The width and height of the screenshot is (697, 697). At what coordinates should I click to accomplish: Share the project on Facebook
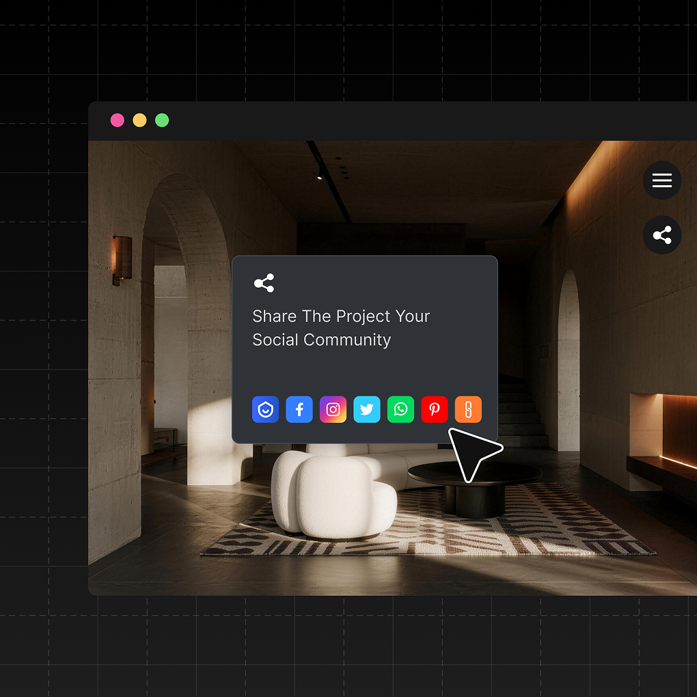[299, 409]
